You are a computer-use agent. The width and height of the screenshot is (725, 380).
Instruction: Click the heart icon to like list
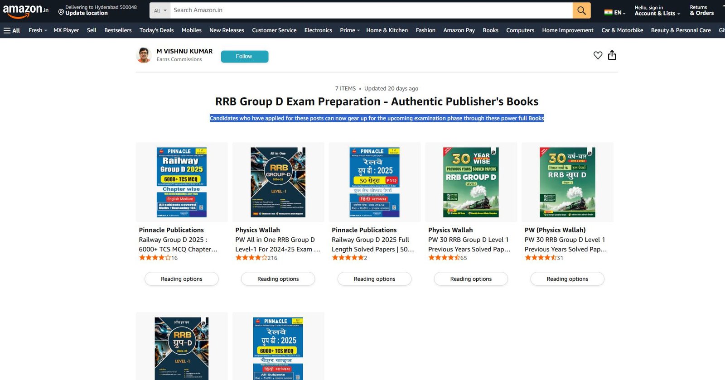[x=598, y=55]
